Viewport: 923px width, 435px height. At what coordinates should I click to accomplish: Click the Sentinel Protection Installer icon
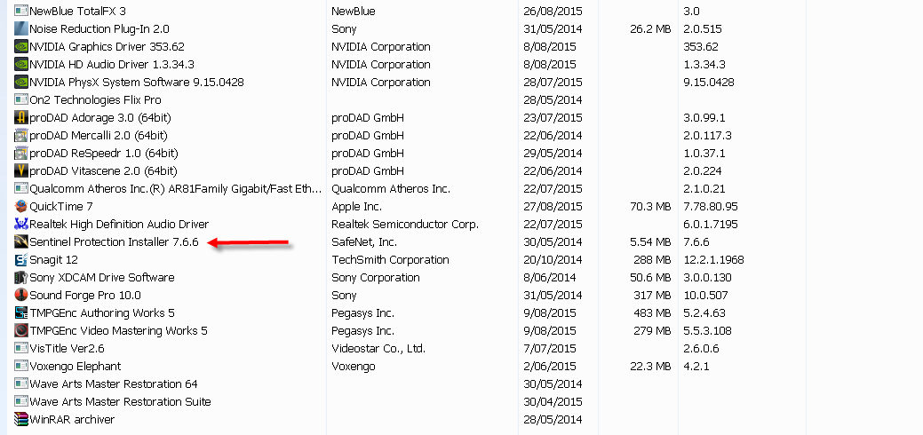(21, 242)
